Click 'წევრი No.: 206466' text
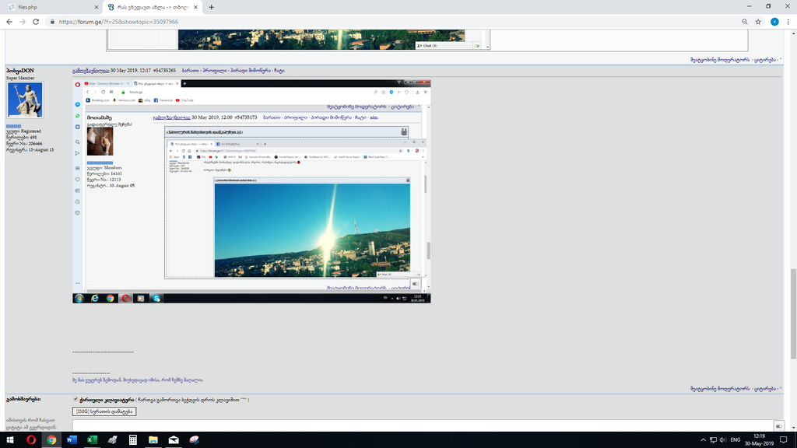The image size is (797, 448). 24,144
